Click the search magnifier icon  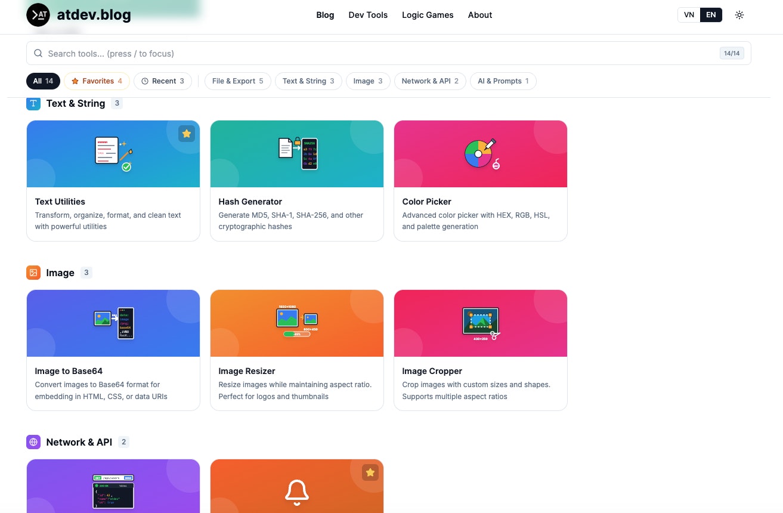pyautogui.click(x=38, y=53)
